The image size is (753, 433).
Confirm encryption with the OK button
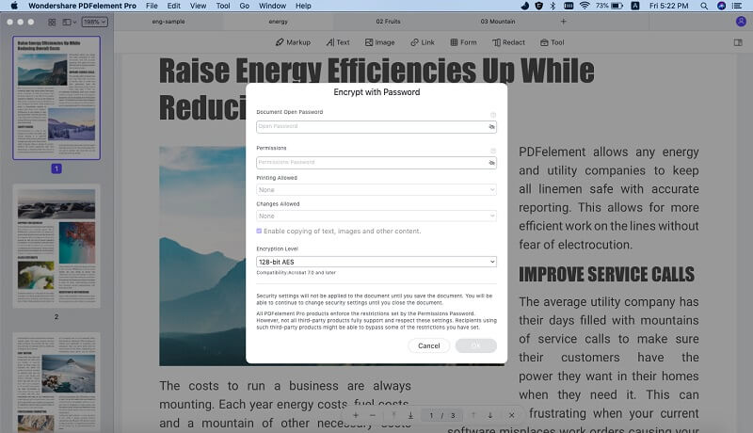click(x=476, y=345)
